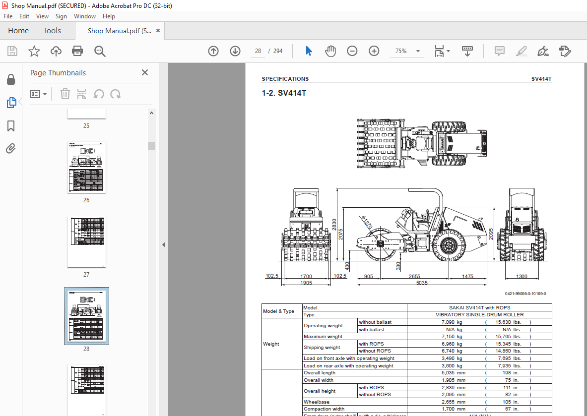
Task: Print the document using printer icon
Action: 77,51
